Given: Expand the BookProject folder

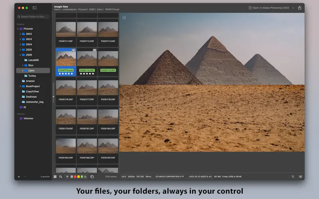Looking at the screenshot, I should tap(20, 86).
